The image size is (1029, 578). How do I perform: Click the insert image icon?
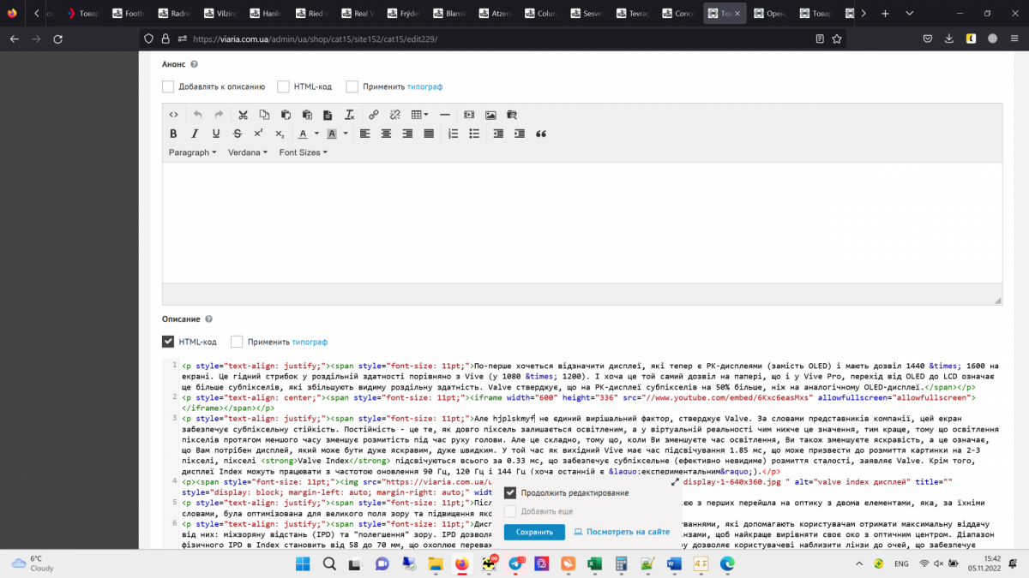click(490, 115)
